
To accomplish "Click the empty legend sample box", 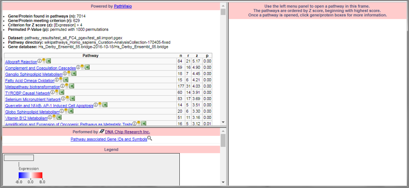I will [19, 158].
